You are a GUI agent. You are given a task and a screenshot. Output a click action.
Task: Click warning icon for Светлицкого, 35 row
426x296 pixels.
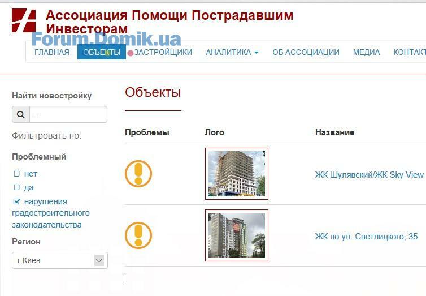coord(138,235)
